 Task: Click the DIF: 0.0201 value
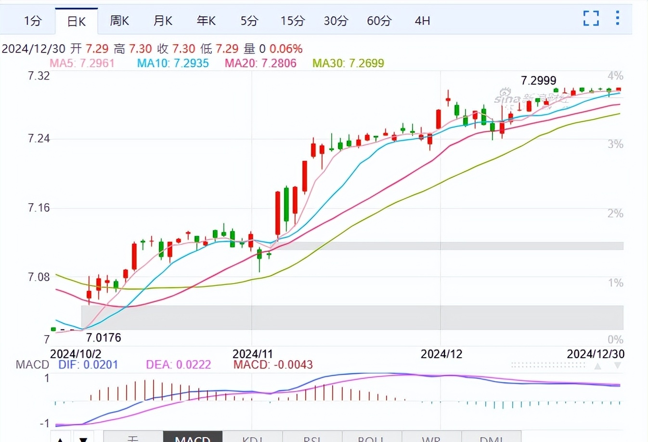88,364
